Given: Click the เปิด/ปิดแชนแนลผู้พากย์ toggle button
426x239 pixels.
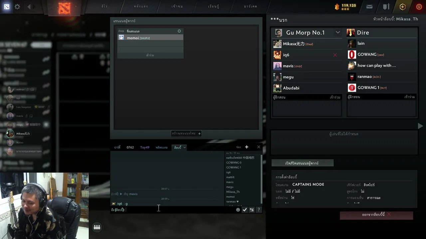Looking at the screenshot, I should click(303, 163).
